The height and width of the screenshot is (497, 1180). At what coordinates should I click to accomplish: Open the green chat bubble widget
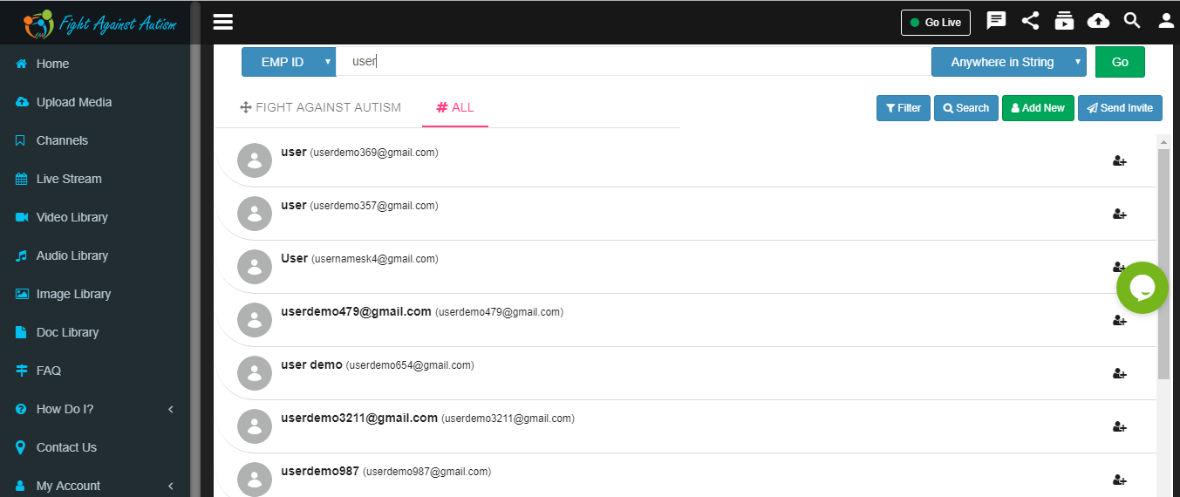[x=1142, y=288]
